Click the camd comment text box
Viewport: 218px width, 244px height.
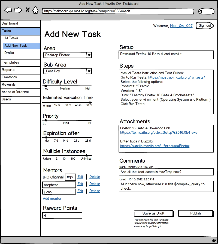coord(166,186)
